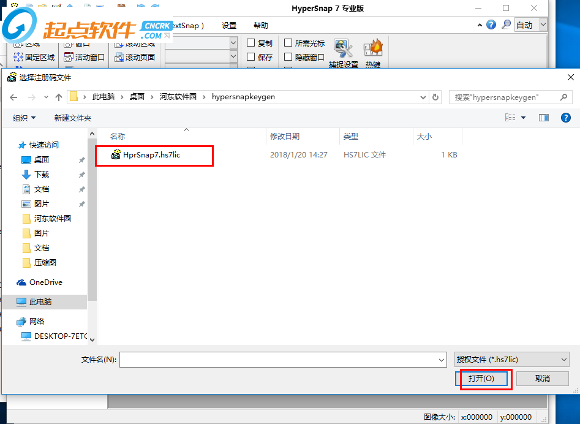580x424 pixels.
Task: Go up one folder level
Action: [x=58, y=97]
